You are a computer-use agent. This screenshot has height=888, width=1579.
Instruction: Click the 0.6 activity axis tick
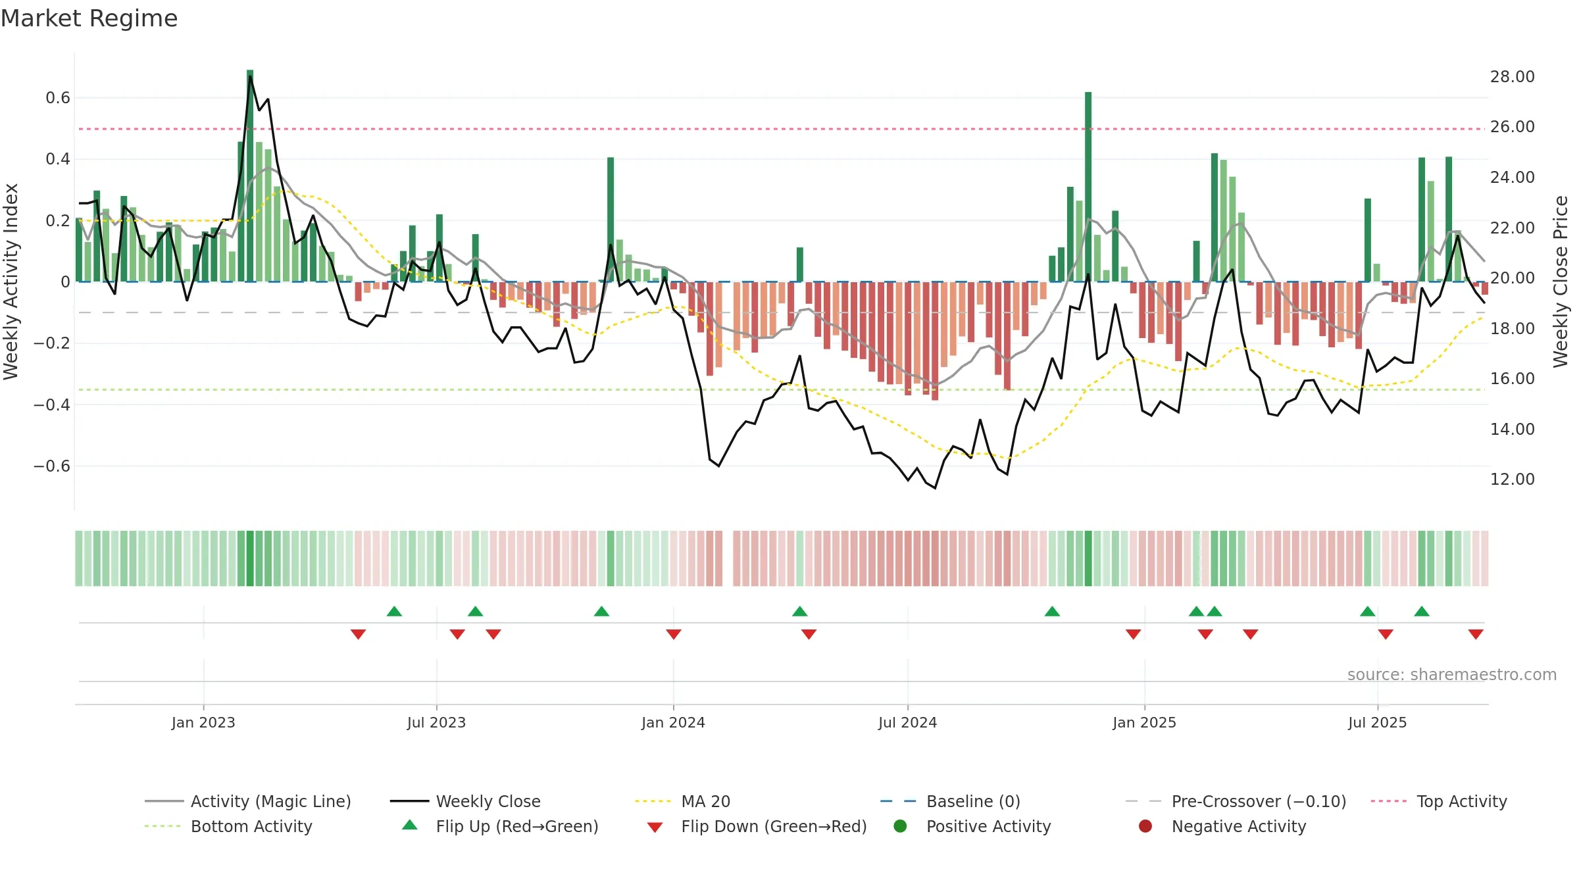click(58, 98)
